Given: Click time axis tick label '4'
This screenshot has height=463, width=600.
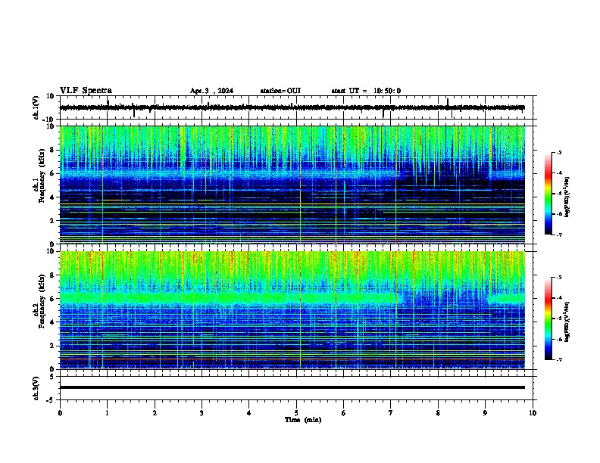Looking at the screenshot, I should click(249, 413).
